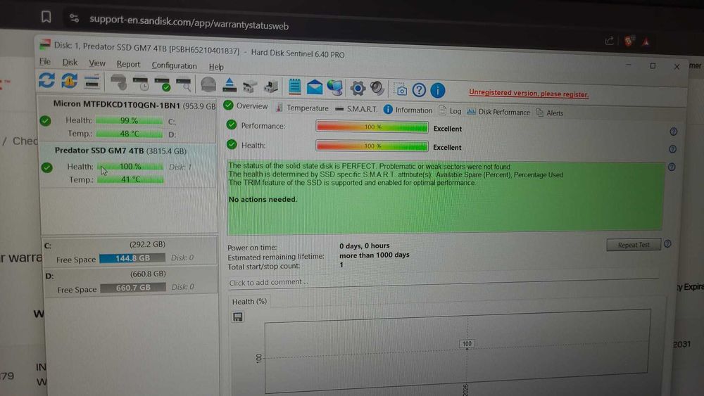Click the hard disk with magnifier icon
The height and width of the screenshot is (396, 704).
click(184, 84)
